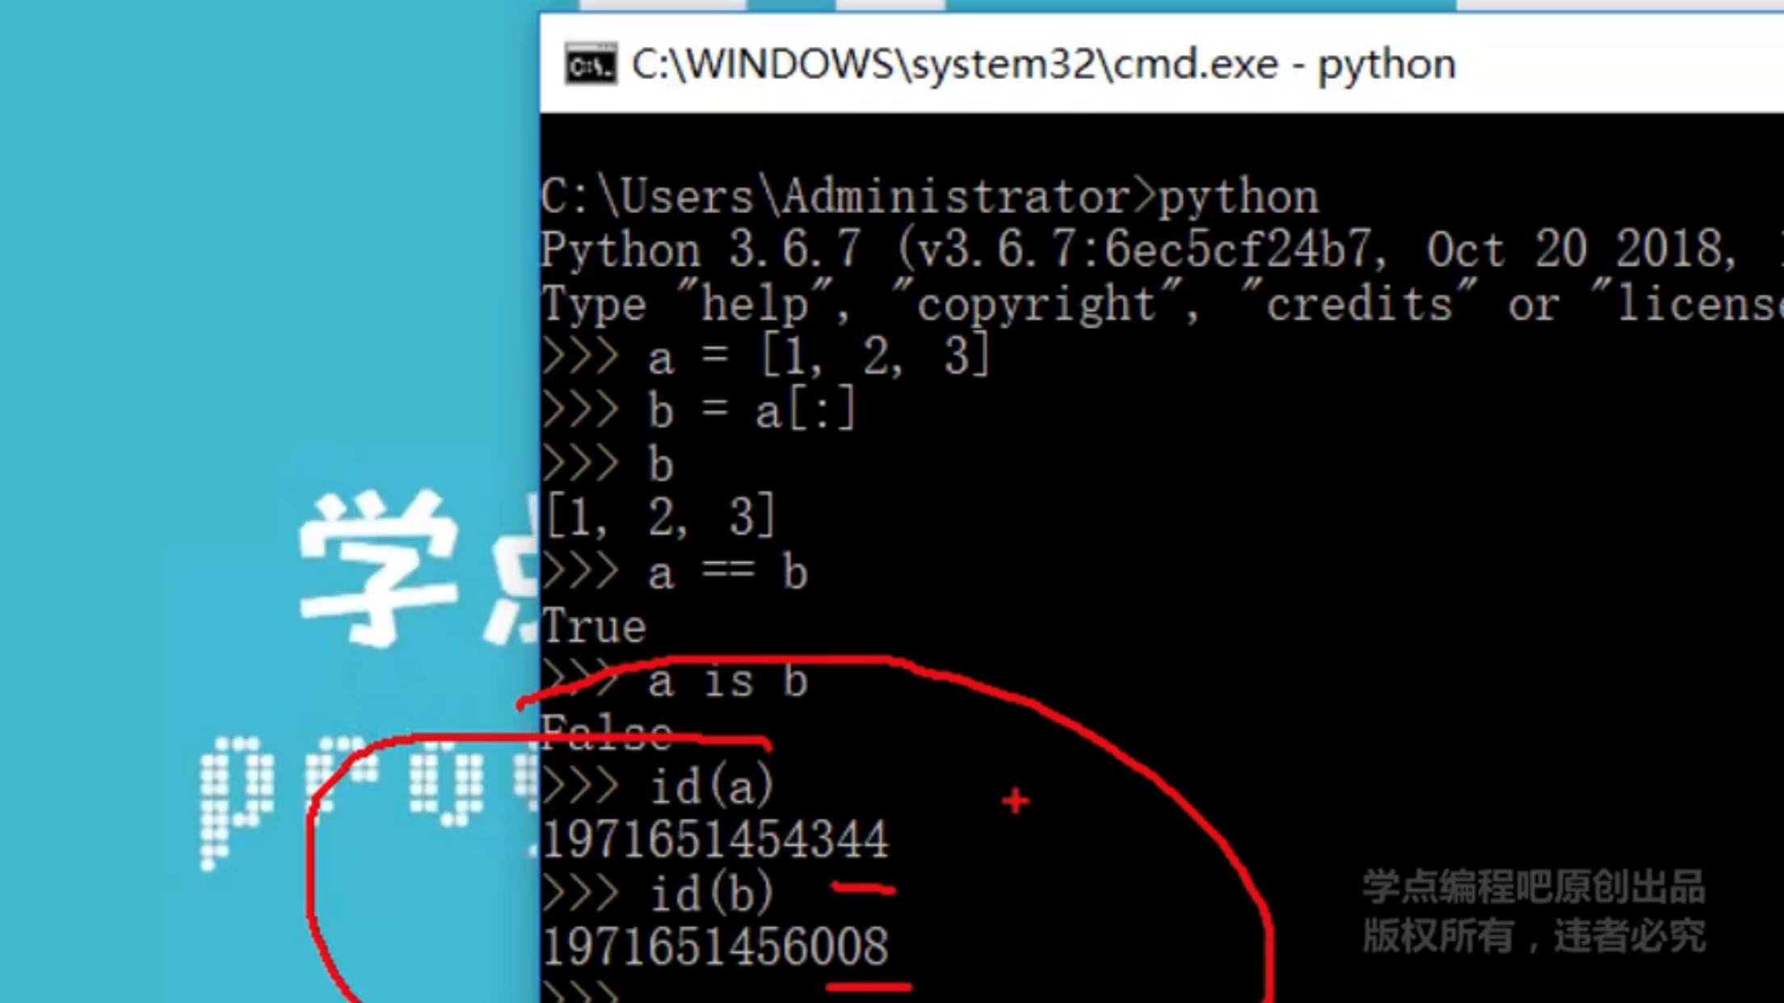
Task: Click the 学点编程吧原创出品 watermark text
Action: tap(1534, 887)
